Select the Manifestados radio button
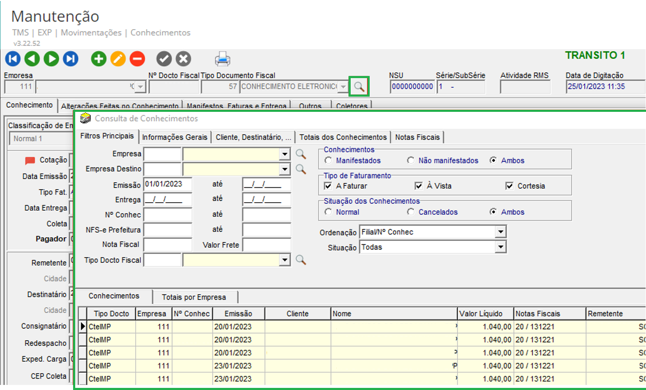Image resolution: width=646 pixels, height=390 pixels. coord(328,160)
